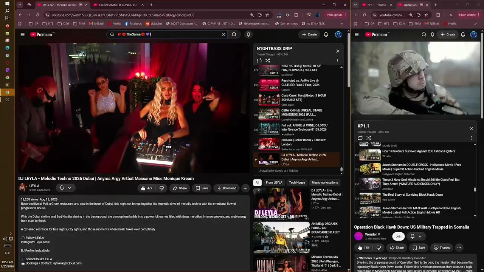Toggle loop for KP1.1 playlist
The width and height of the screenshot is (484, 272).
[360, 138]
